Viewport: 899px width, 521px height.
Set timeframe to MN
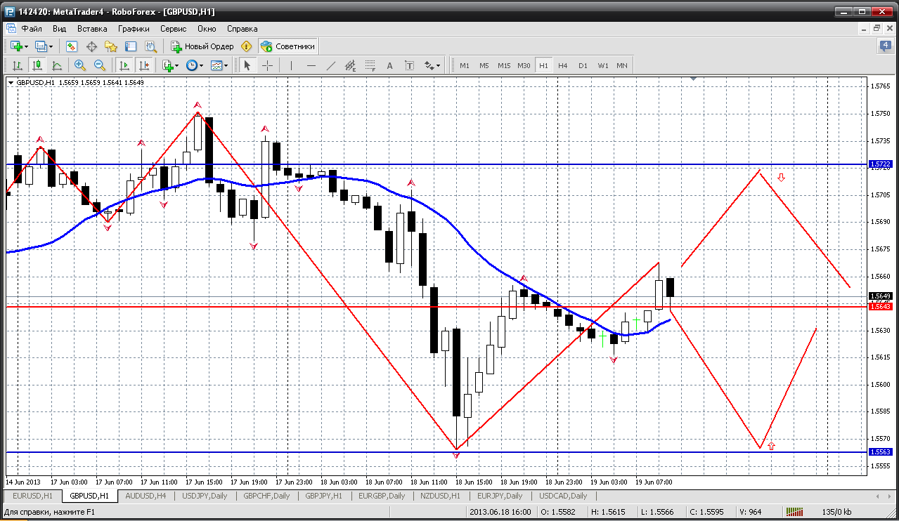[x=622, y=65]
